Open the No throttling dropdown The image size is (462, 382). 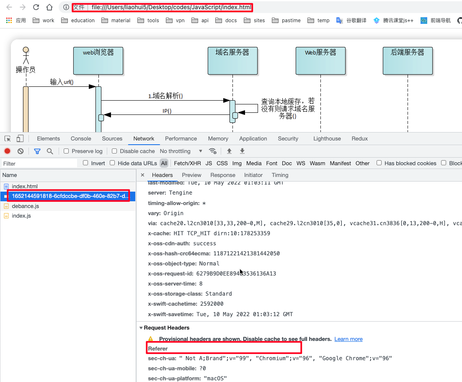point(181,151)
